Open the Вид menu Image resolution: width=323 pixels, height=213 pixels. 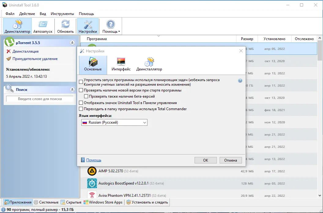(43, 14)
